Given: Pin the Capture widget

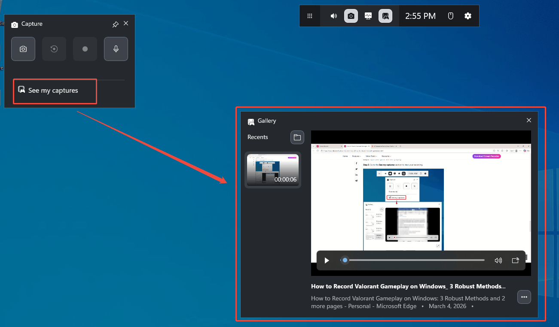Looking at the screenshot, I should 115,24.
